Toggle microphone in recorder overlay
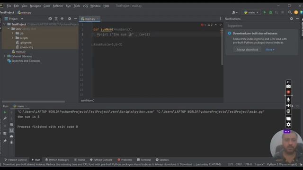This screenshot has height=170, width=303. click(288, 100)
